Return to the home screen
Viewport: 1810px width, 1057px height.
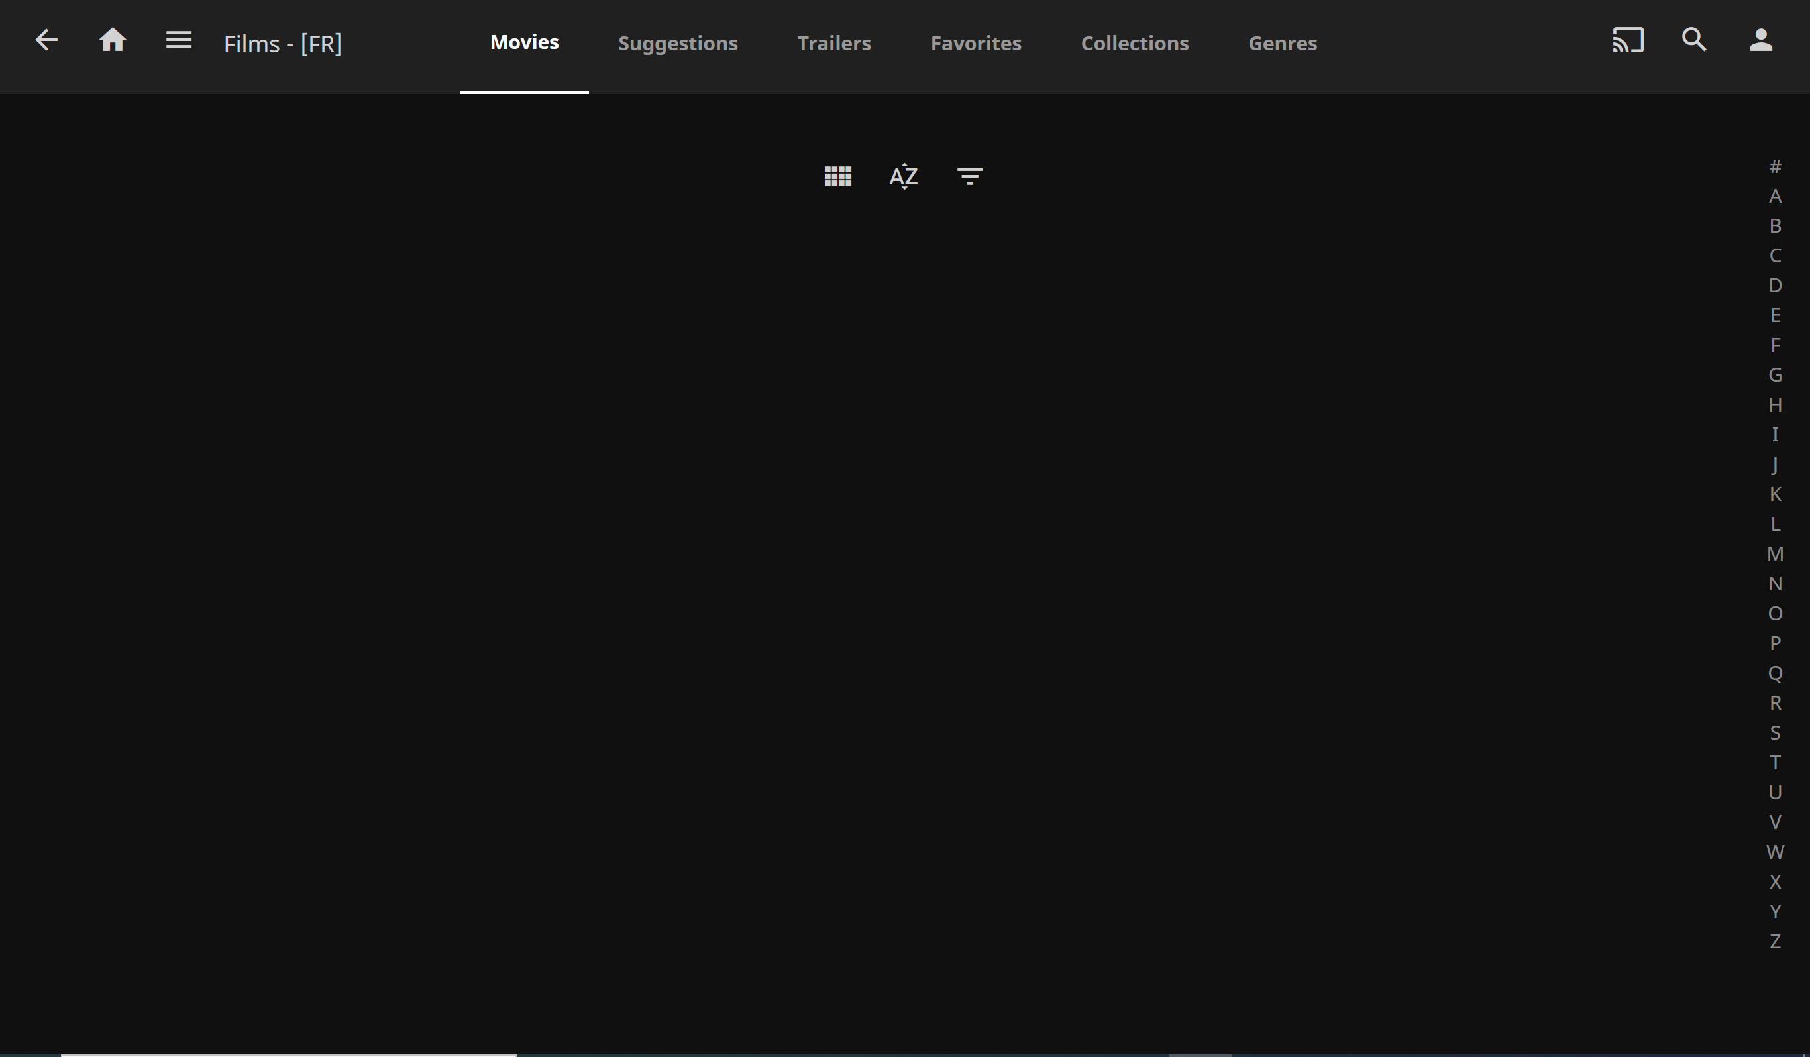coord(113,40)
